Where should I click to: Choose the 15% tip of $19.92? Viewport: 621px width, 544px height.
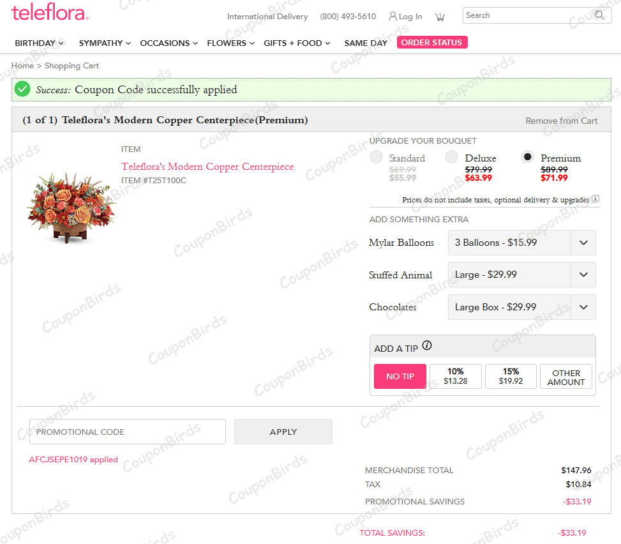pyautogui.click(x=511, y=377)
